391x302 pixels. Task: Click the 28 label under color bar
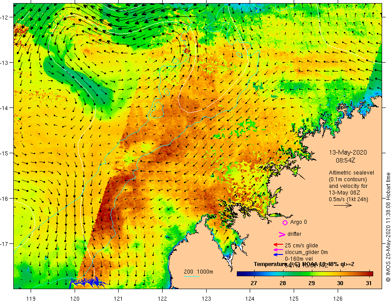[283, 283]
